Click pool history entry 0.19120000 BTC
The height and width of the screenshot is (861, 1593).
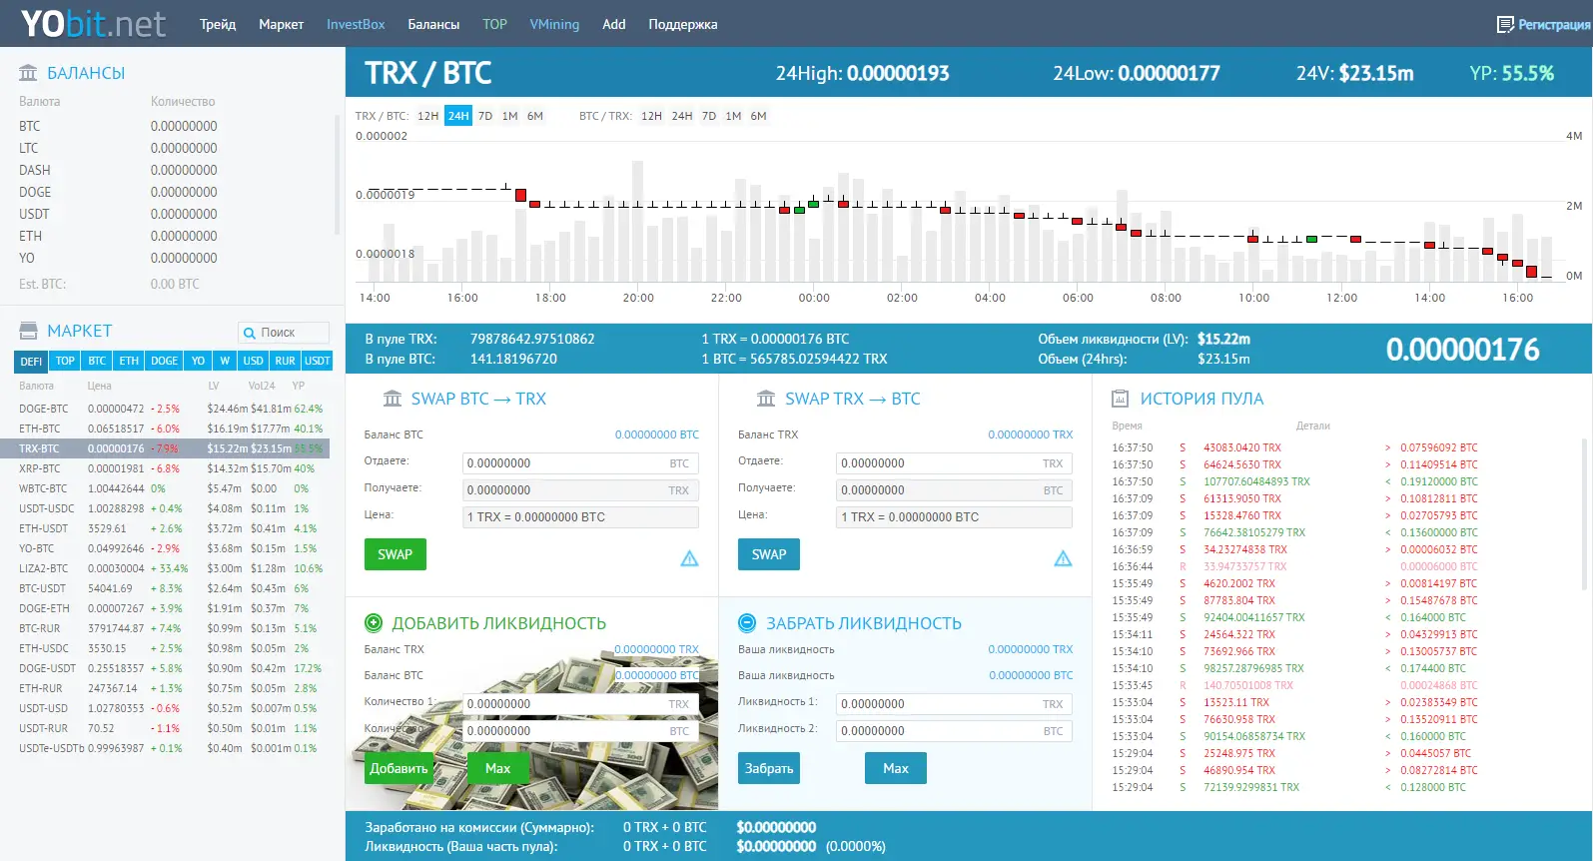tap(1439, 481)
